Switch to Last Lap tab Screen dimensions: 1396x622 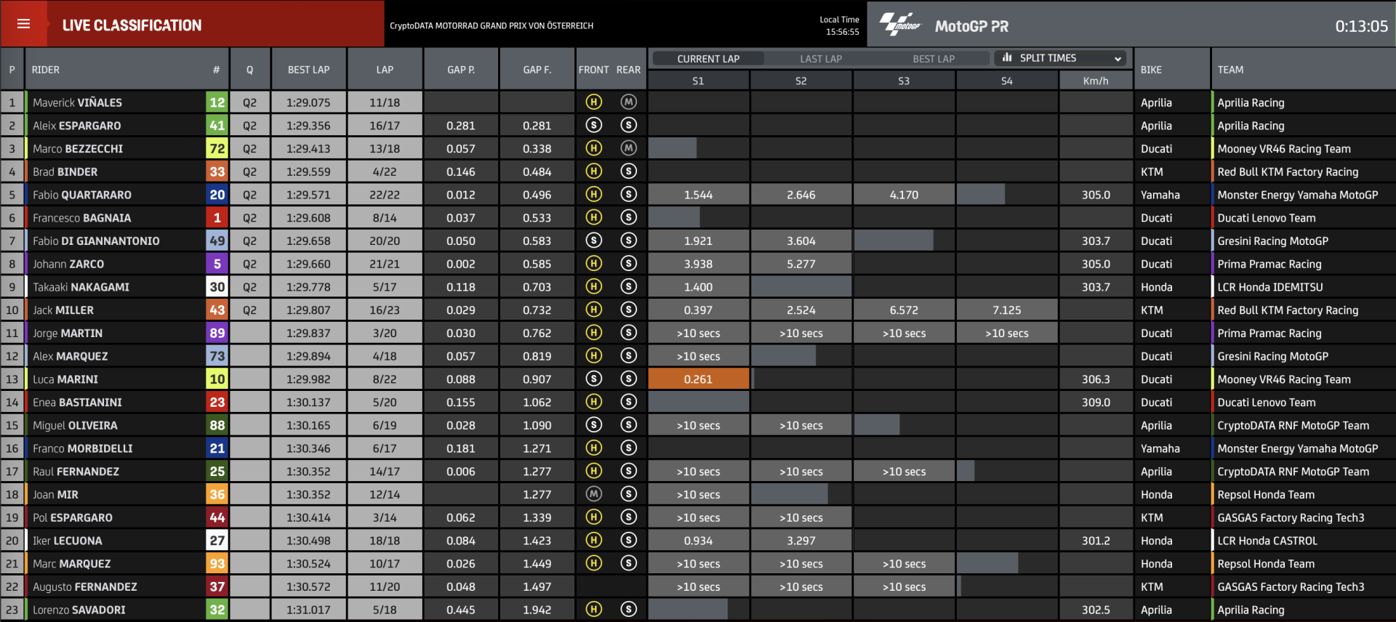click(x=821, y=59)
